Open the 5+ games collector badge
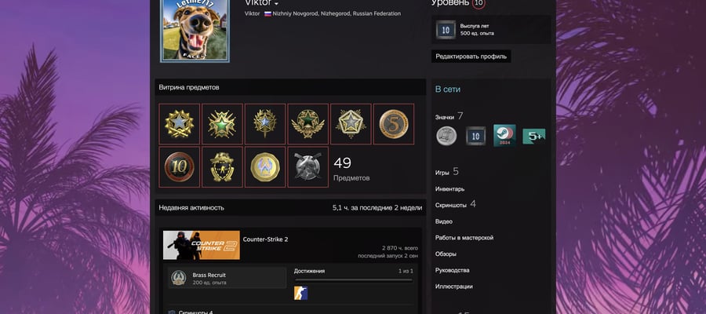Screen dimensions: 706x314 tap(534, 136)
